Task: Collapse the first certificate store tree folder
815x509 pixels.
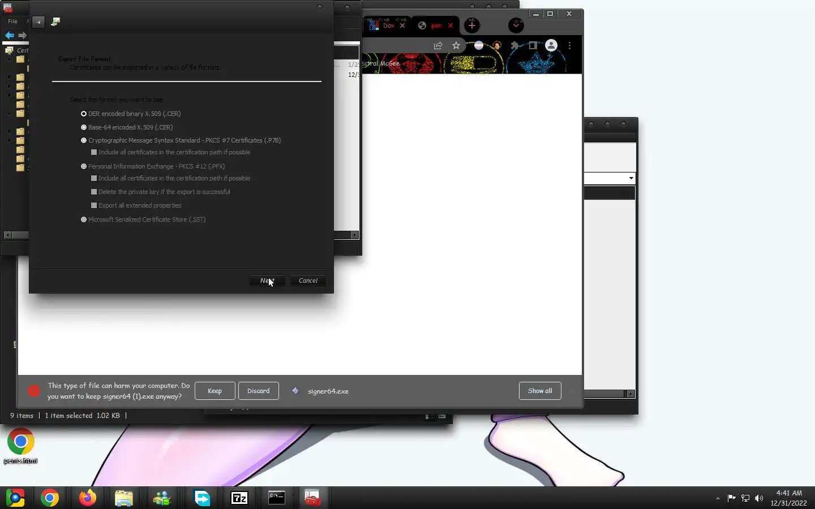Action: tap(9, 59)
